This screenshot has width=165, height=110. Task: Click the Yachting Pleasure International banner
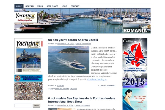click(29, 78)
